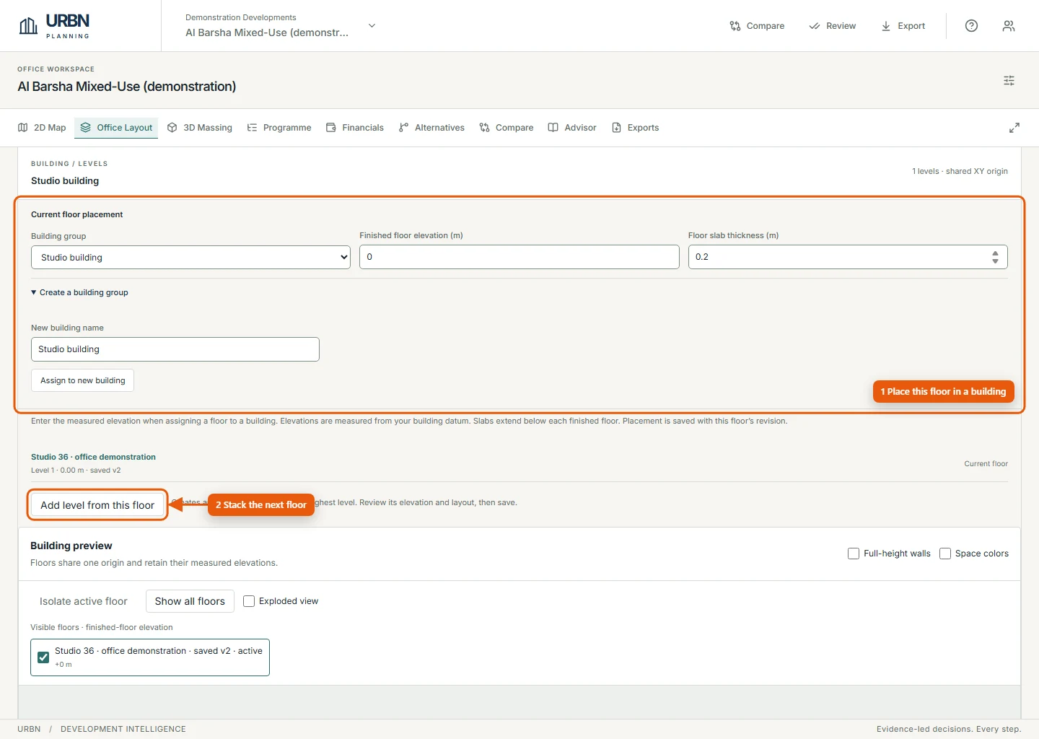Switch to the 3D Massing tab
The height and width of the screenshot is (739, 1039).
pos(199,128)
